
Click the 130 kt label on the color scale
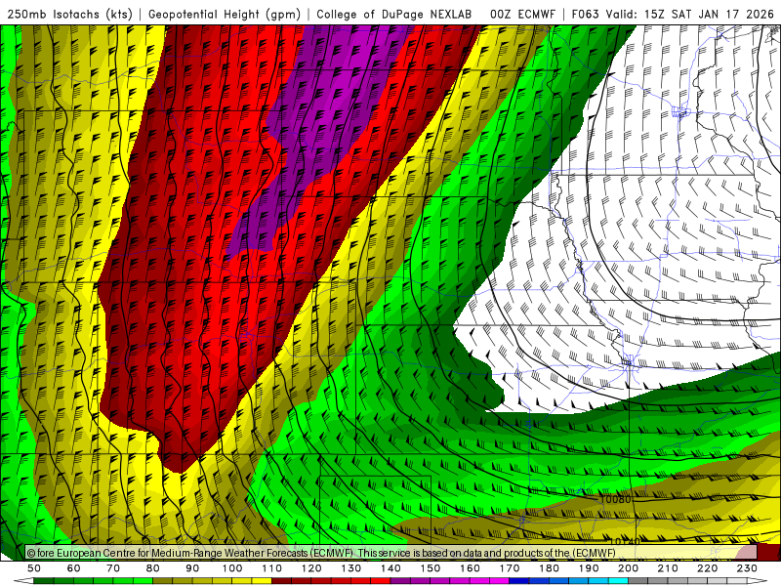pos(351,568)
